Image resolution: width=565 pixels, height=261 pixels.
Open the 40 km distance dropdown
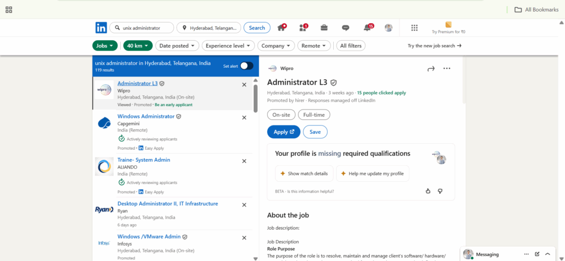138,46
